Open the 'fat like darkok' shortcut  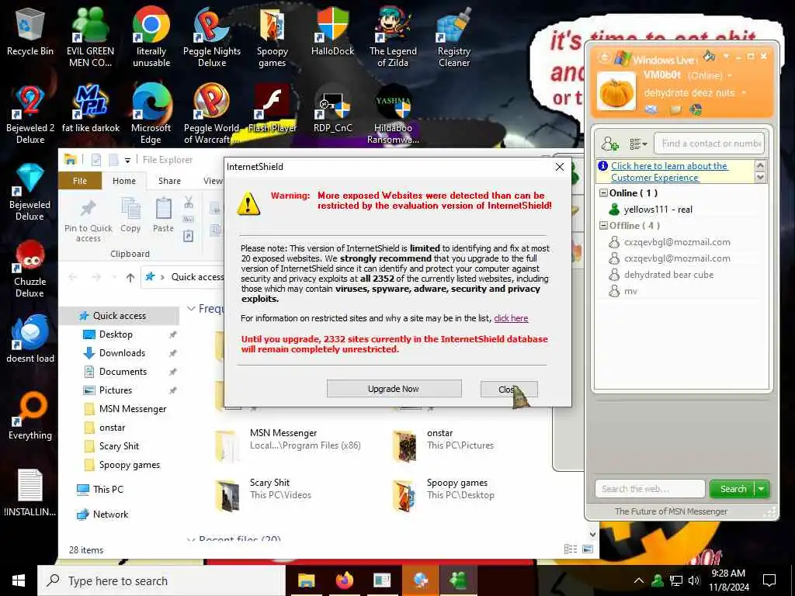point(90,109)
